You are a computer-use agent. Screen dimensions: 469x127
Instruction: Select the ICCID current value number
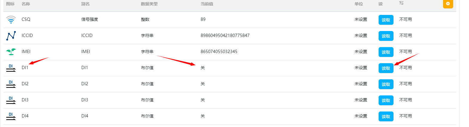225,35
